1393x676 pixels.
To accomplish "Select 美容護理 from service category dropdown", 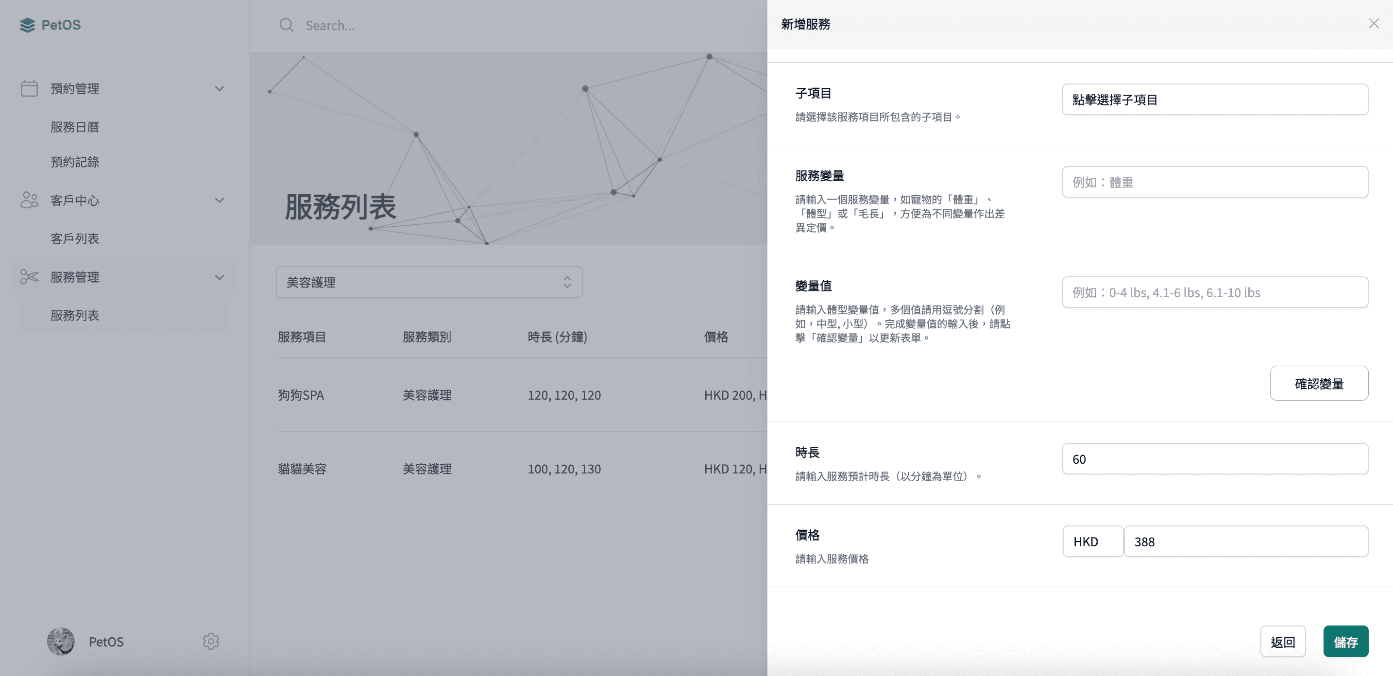I will [x=428, y=282].
